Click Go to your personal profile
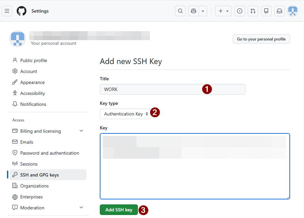 (x=261, y=39)
